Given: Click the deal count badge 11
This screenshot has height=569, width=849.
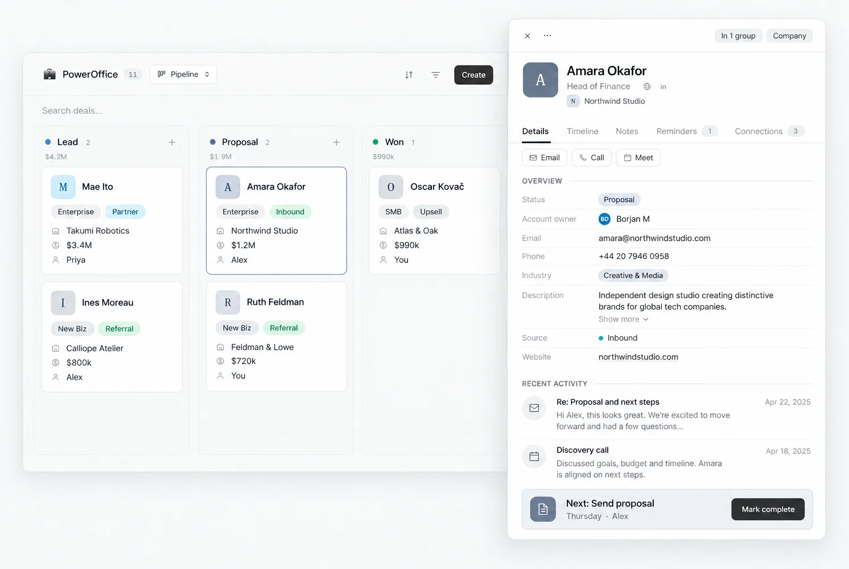Looking at the screenshot, I should pos(133,75).
